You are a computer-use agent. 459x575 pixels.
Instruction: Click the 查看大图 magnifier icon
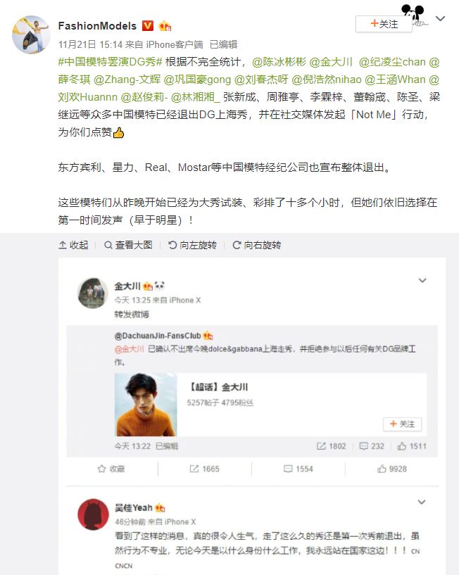(x=108, y=245)
